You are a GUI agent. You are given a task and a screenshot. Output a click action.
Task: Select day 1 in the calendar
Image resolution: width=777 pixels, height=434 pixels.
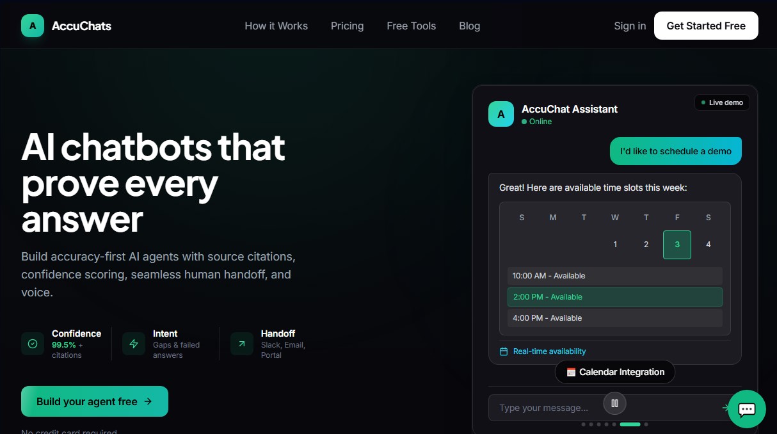coord(615,245)
